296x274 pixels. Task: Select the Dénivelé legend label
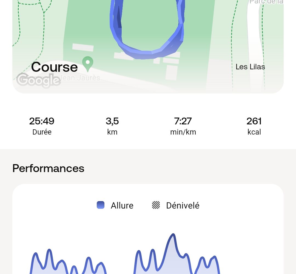[183, 206]
